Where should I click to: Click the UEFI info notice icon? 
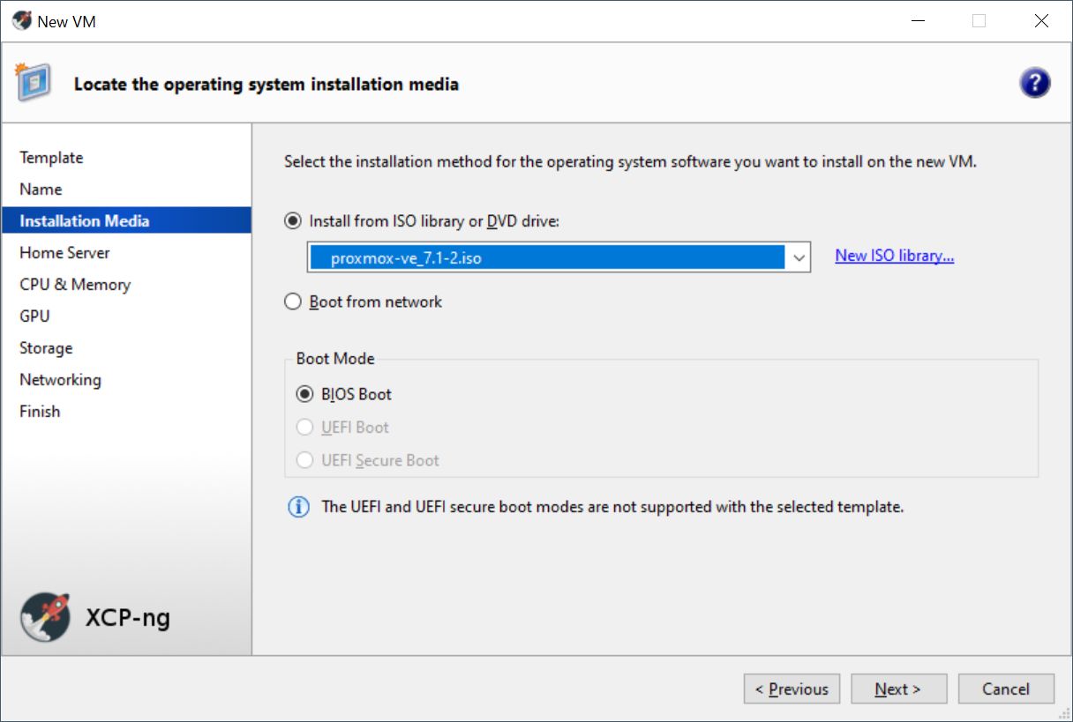point(299,507)
